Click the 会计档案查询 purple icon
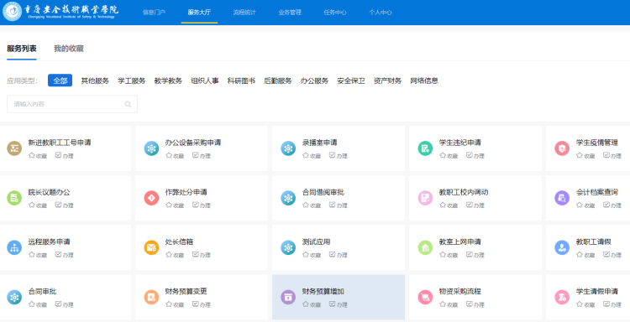630x322 pixels. (562, 198)
